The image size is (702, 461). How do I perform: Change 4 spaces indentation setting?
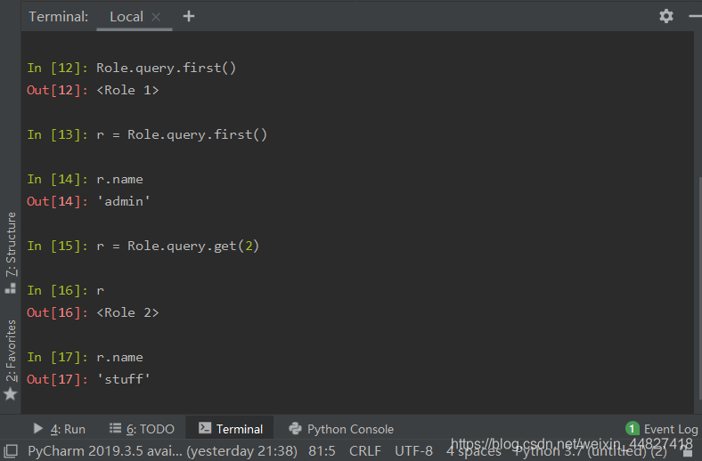click(x=474, y=451)
